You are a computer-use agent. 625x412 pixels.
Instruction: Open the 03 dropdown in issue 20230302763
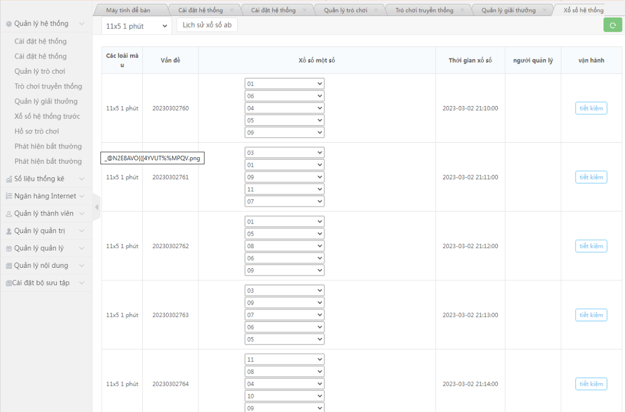(x=284, y=290)
